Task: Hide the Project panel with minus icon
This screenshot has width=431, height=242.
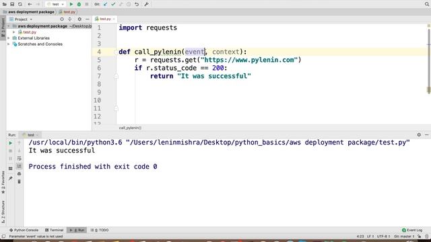Action: pyautogui.click(x=88, y=19)
